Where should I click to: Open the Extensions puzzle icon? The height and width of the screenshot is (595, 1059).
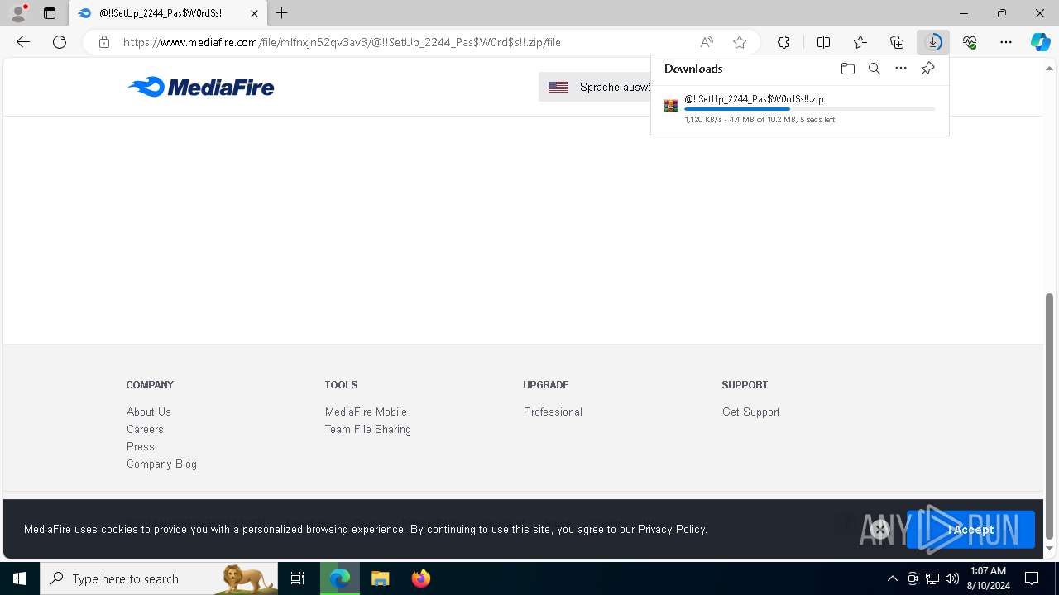[783, 42]
